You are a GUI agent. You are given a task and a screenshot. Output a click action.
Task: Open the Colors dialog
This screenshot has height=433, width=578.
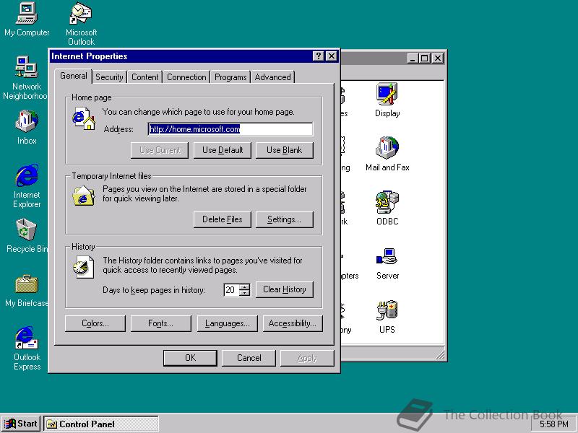(x=95, y=323)
